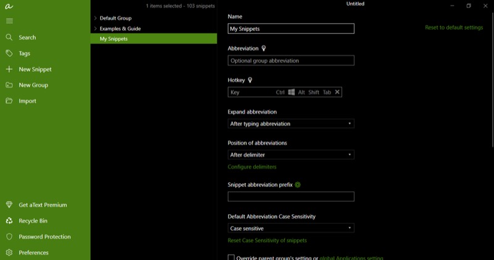Click the New Group folder icon
The width and height of the screenshot is (494, 260).
(9, 85)
